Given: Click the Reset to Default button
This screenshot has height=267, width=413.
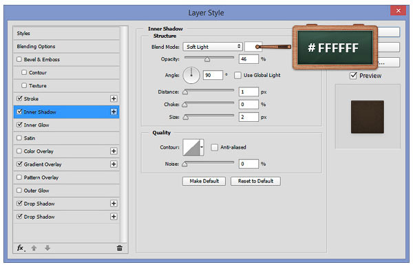Looking at the screenshot, I should 255,181.
